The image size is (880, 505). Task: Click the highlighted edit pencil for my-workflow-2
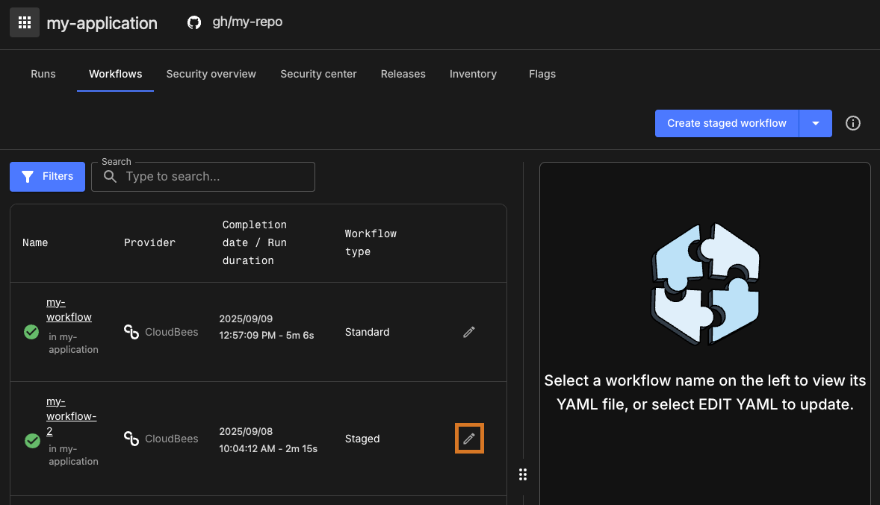[x=469, y=439]
